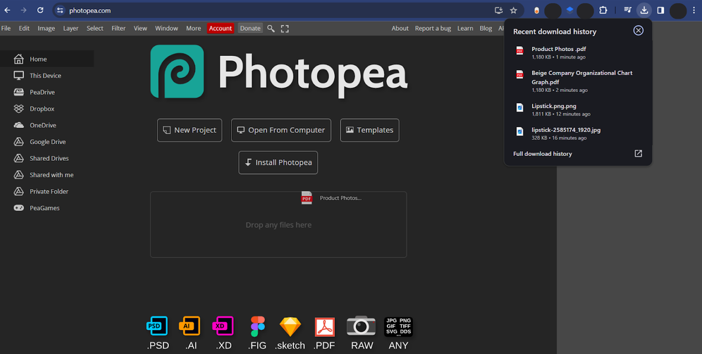Click the OneDrive cloud icon

18,125
